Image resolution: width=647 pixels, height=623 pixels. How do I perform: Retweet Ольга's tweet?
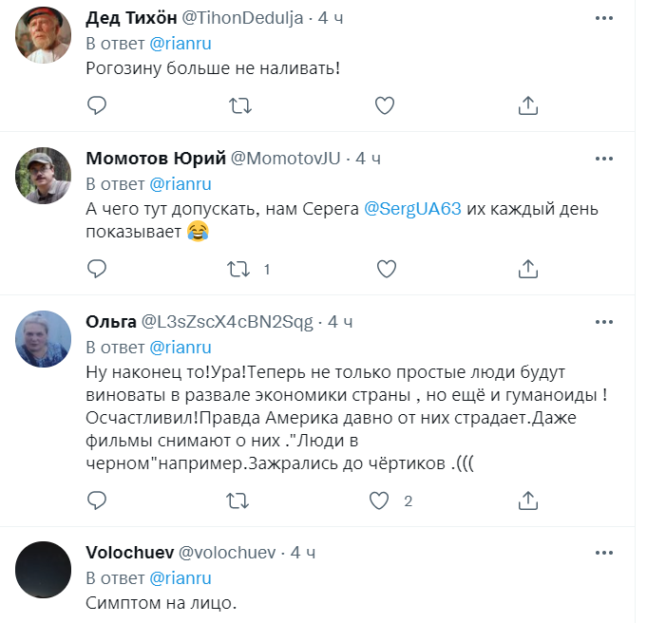240,500
